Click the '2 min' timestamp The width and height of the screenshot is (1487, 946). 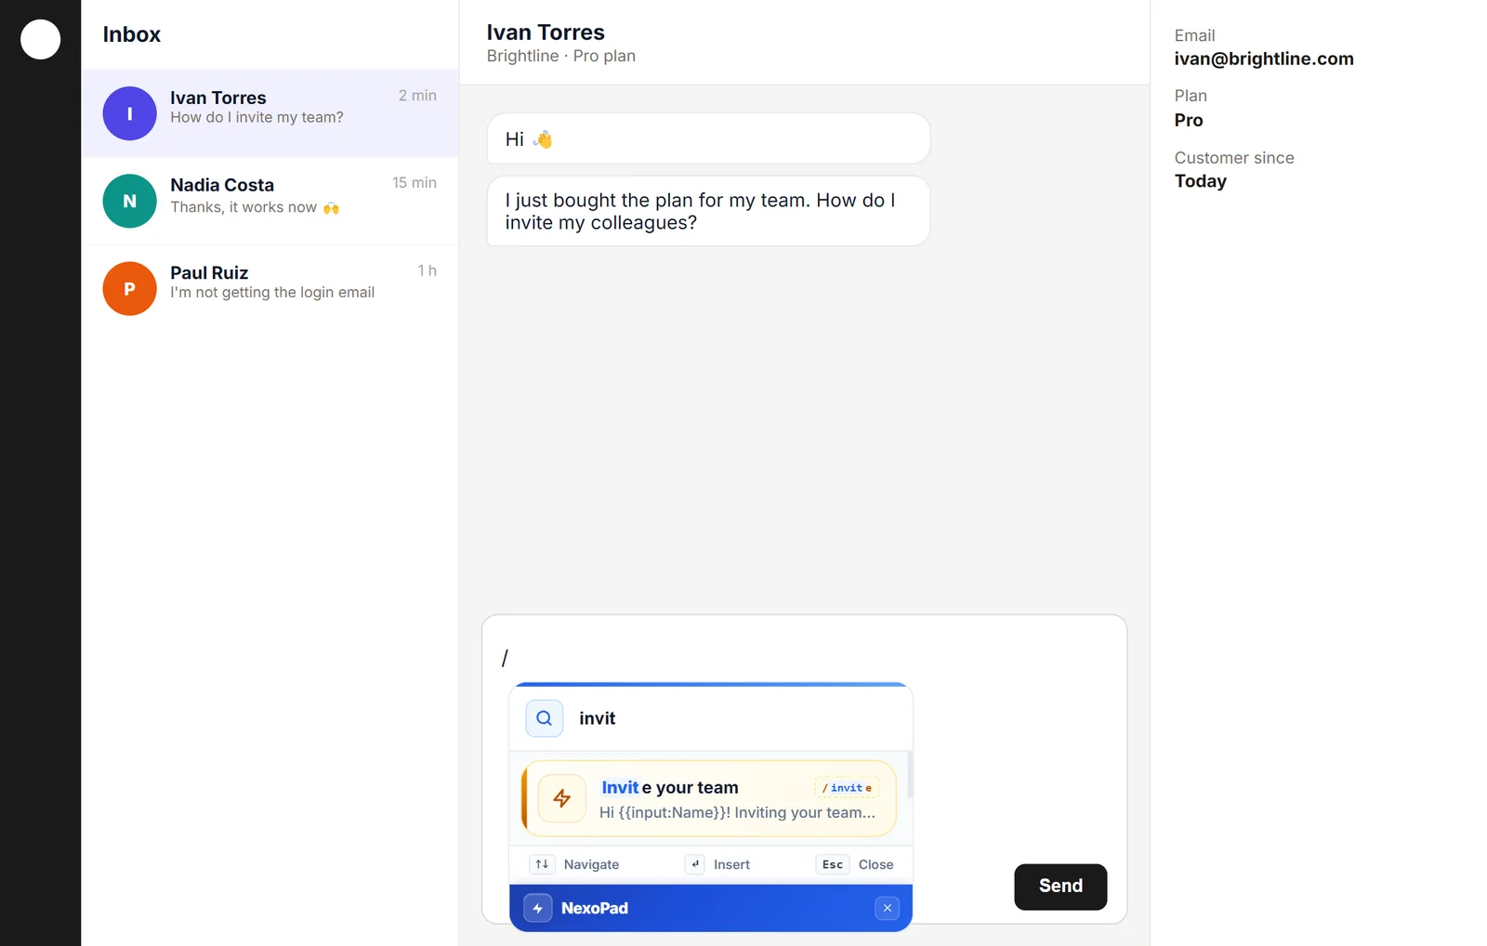point(417,96)
